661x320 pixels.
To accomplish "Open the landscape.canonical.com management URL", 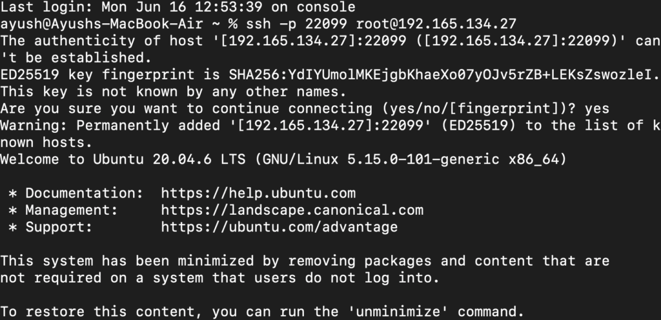I will [292, 210].
